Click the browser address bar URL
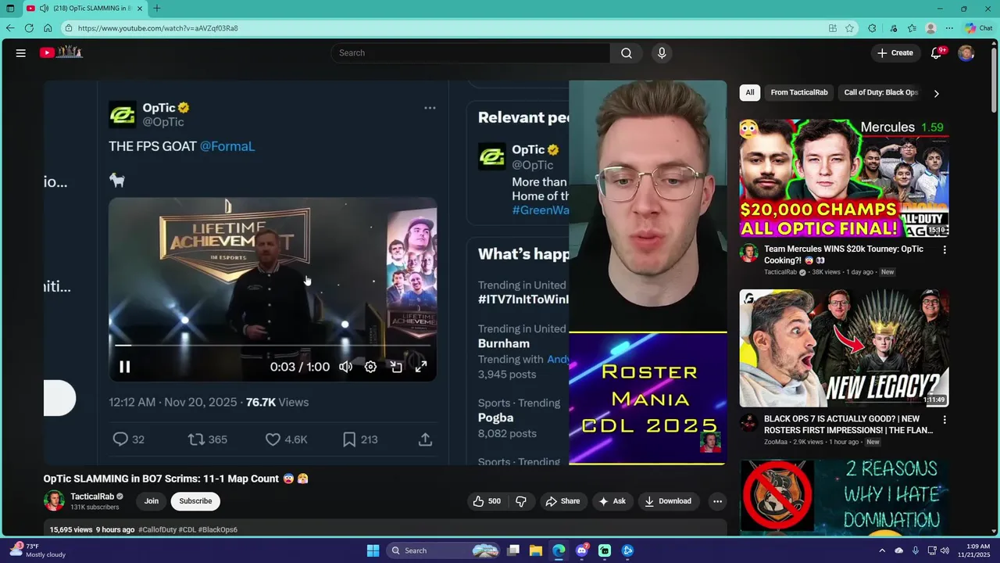This screenshot has height=563, width=1000. coord(158,28)
